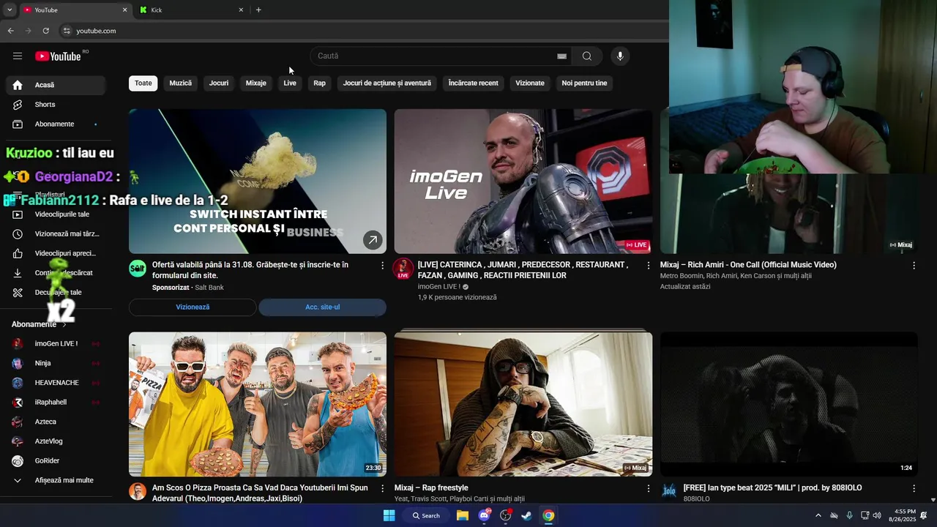Open AzteVlog subscription channel

click(56, 441)
